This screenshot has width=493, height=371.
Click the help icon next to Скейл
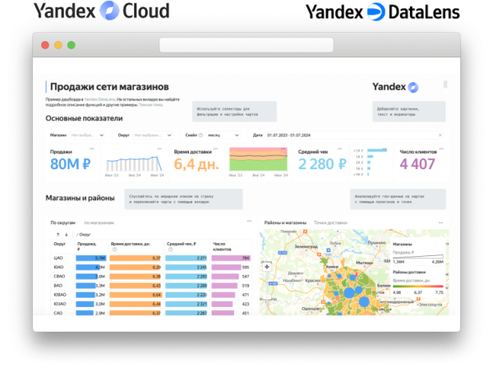click(x=200, y=135)
